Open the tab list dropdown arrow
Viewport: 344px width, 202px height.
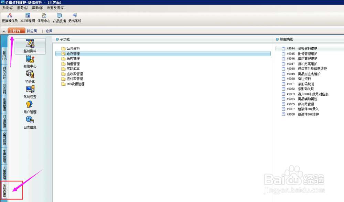[x=4, y=31]
